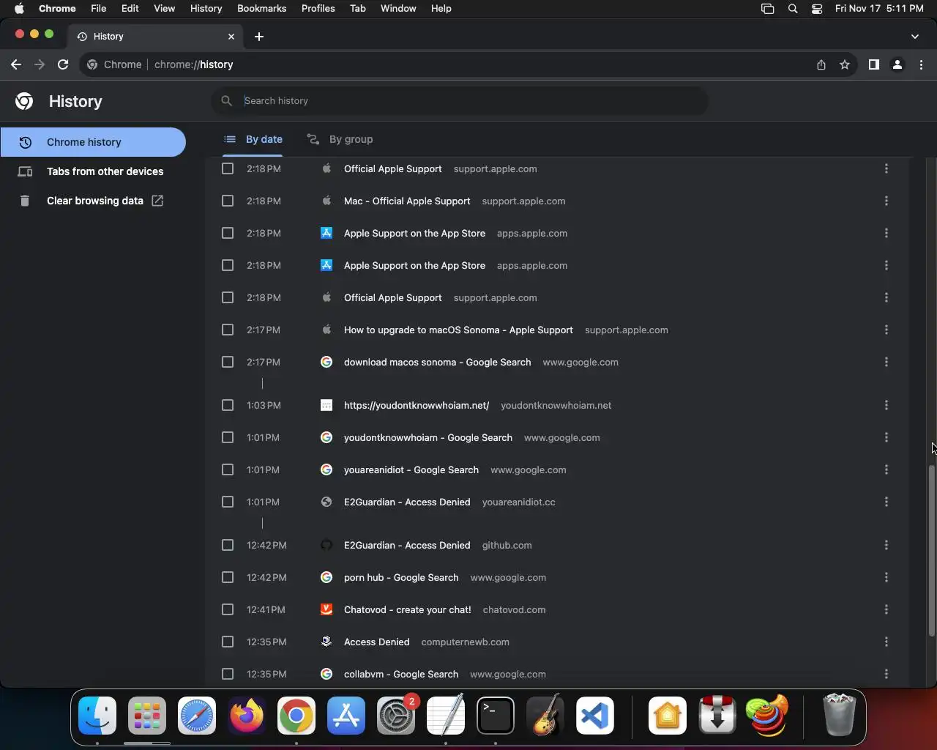The height and width of the screenshot is (750, 937).
Task: Launch GarageBand from the dock
Action: [x=545, y=716]
